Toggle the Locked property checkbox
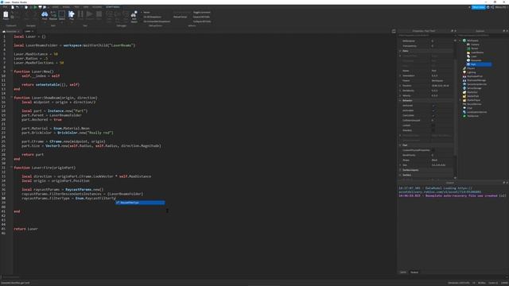The width and height of the screenshot is (509, 286). point(433,126)
